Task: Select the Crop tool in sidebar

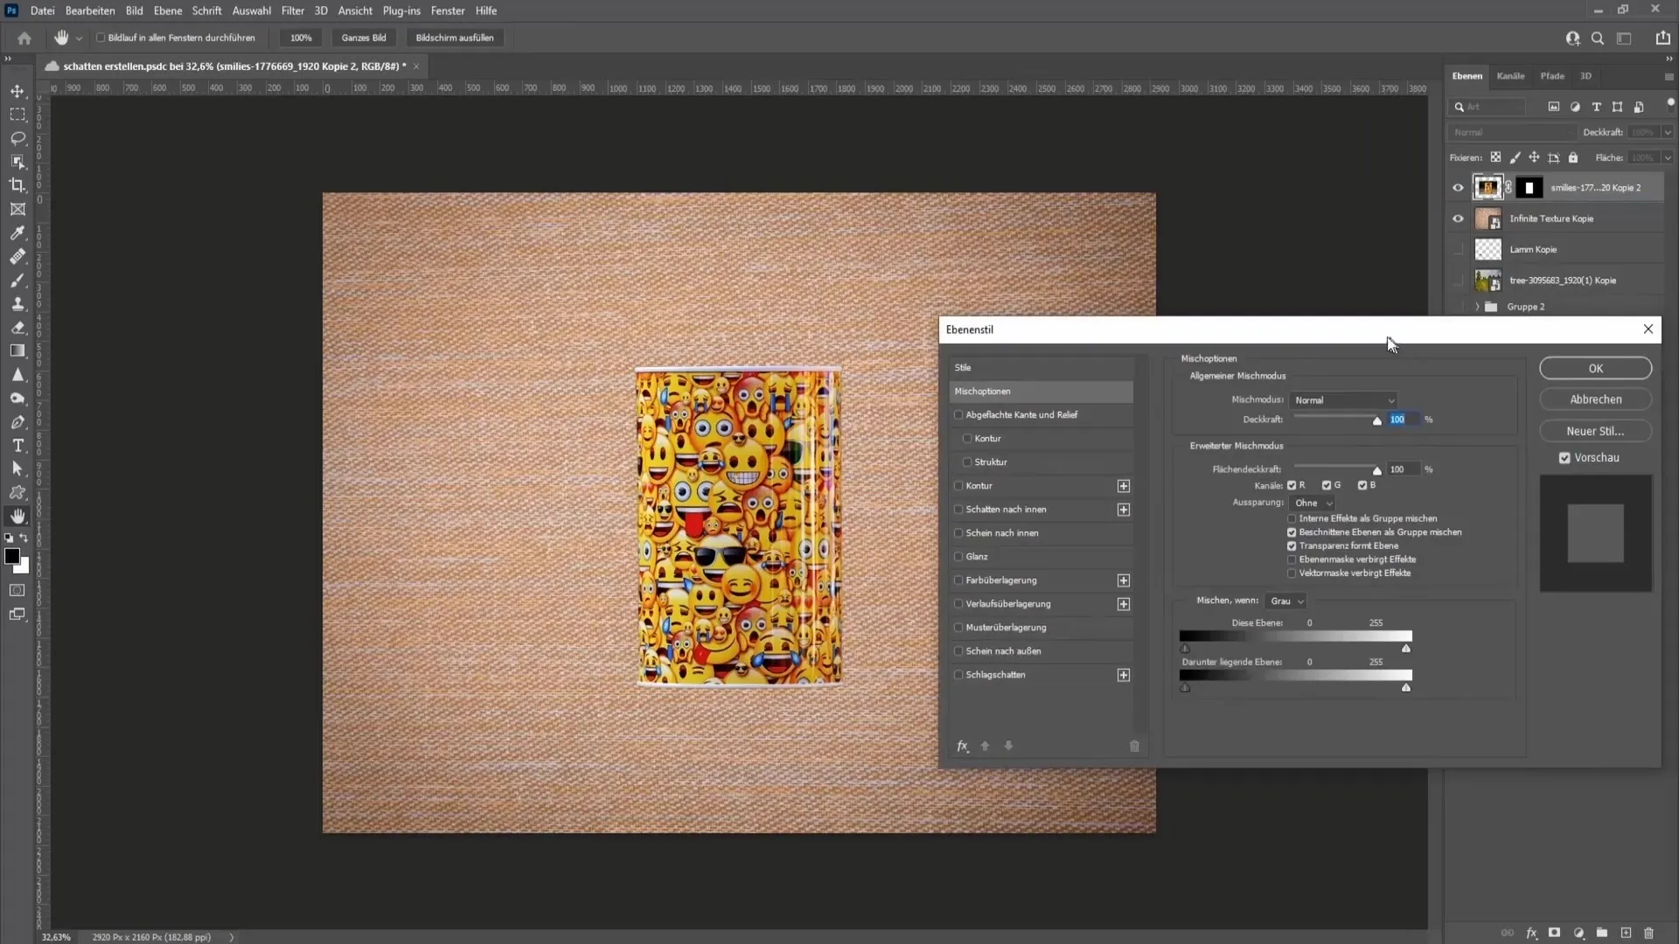Action: pyautogui.click(x=17, y=184)
